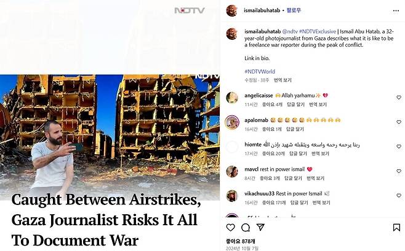
Task: Save the post with the bookmark icon
Action: pyautogui.click(x=396, y=227)
